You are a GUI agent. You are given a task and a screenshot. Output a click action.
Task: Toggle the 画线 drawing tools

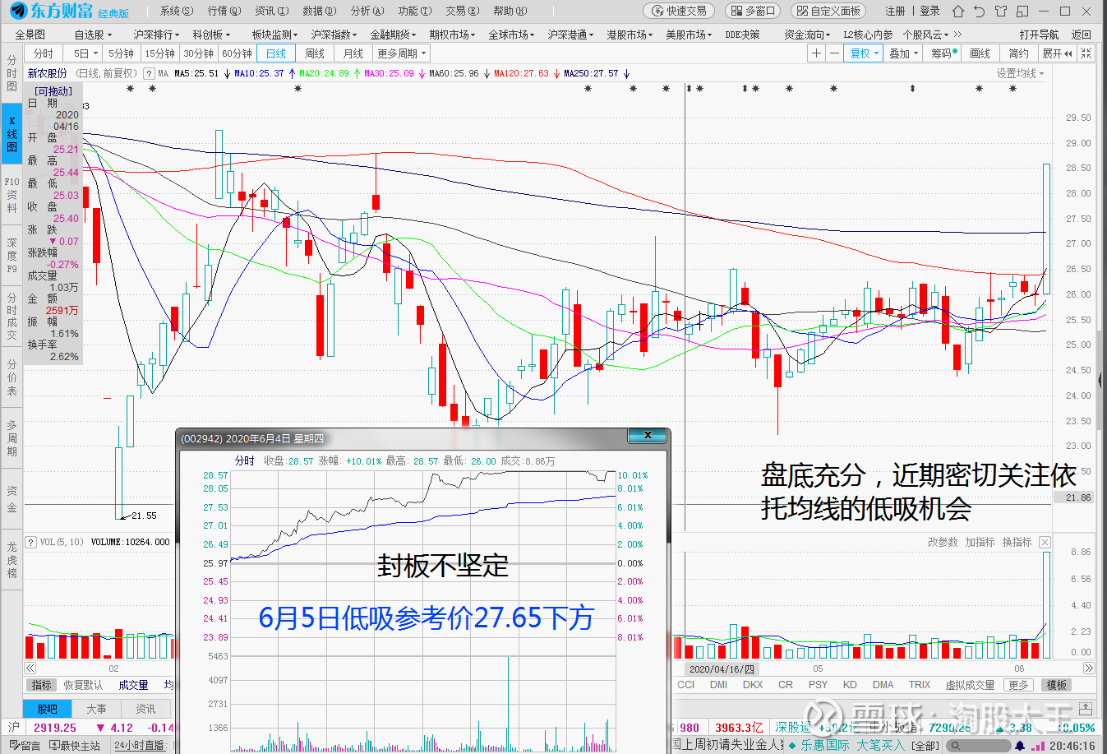[980, 53]
